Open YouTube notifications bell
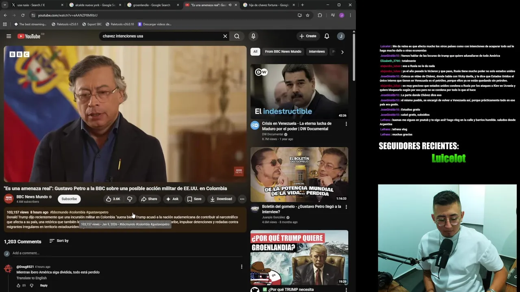The width and height of the screenshot is (520, 292). pyautogui.click(x=327, y=36)
